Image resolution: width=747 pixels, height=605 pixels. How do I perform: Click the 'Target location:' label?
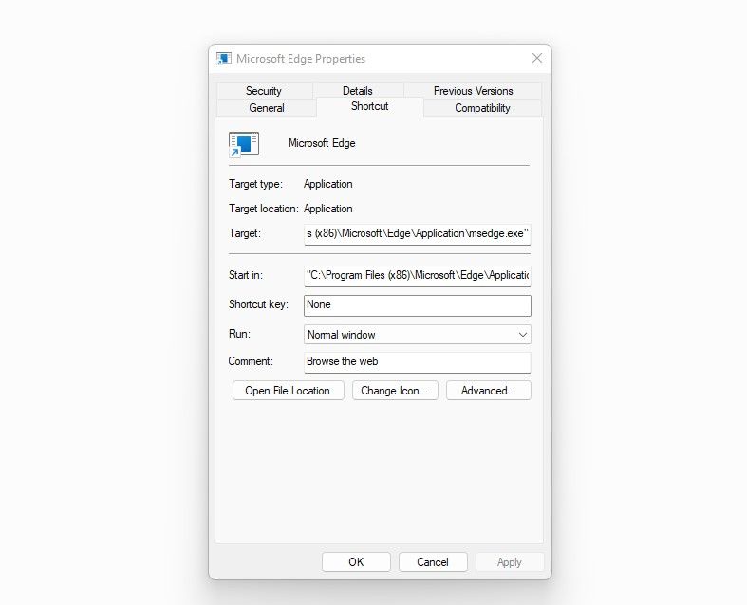click(x=264, y=209)
